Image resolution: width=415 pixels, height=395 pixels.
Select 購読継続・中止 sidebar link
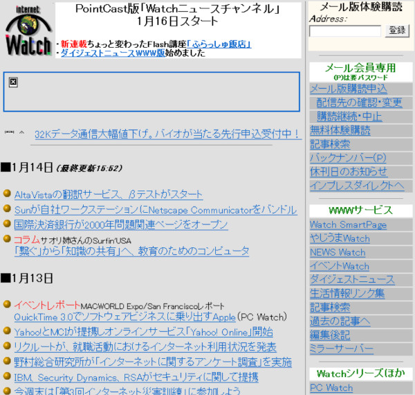coord(349,116)
